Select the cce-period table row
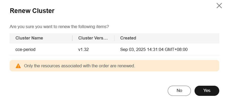The width and height of the screenshot is (226, 100). (x=114, y=50)
